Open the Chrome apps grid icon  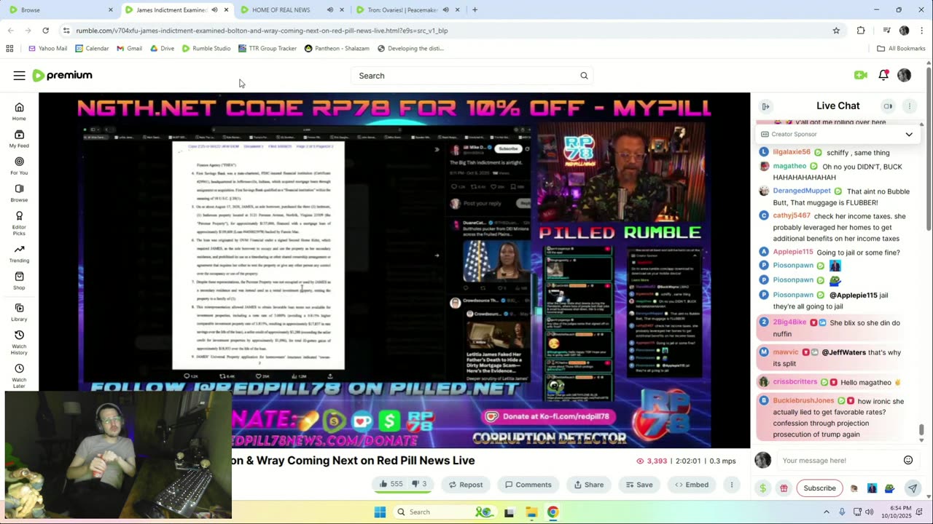pyautogui.click(x=9, y=49)
